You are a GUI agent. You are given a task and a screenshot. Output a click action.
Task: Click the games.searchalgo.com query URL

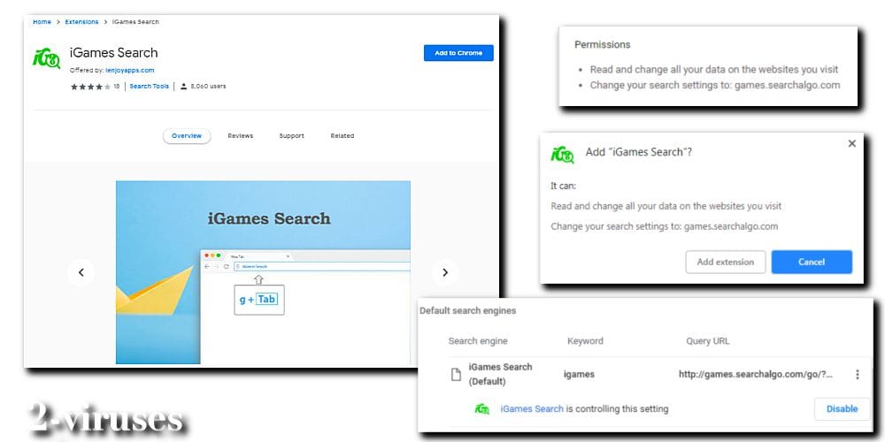click(755, 374)
